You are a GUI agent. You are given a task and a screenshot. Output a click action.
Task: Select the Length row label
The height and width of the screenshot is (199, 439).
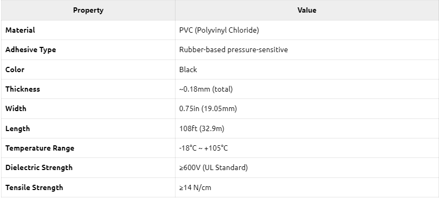(x=17, y=128)
